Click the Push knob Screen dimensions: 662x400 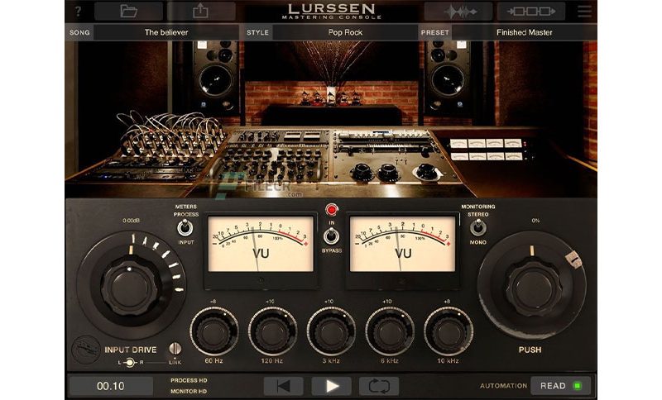tap(532, 288)
